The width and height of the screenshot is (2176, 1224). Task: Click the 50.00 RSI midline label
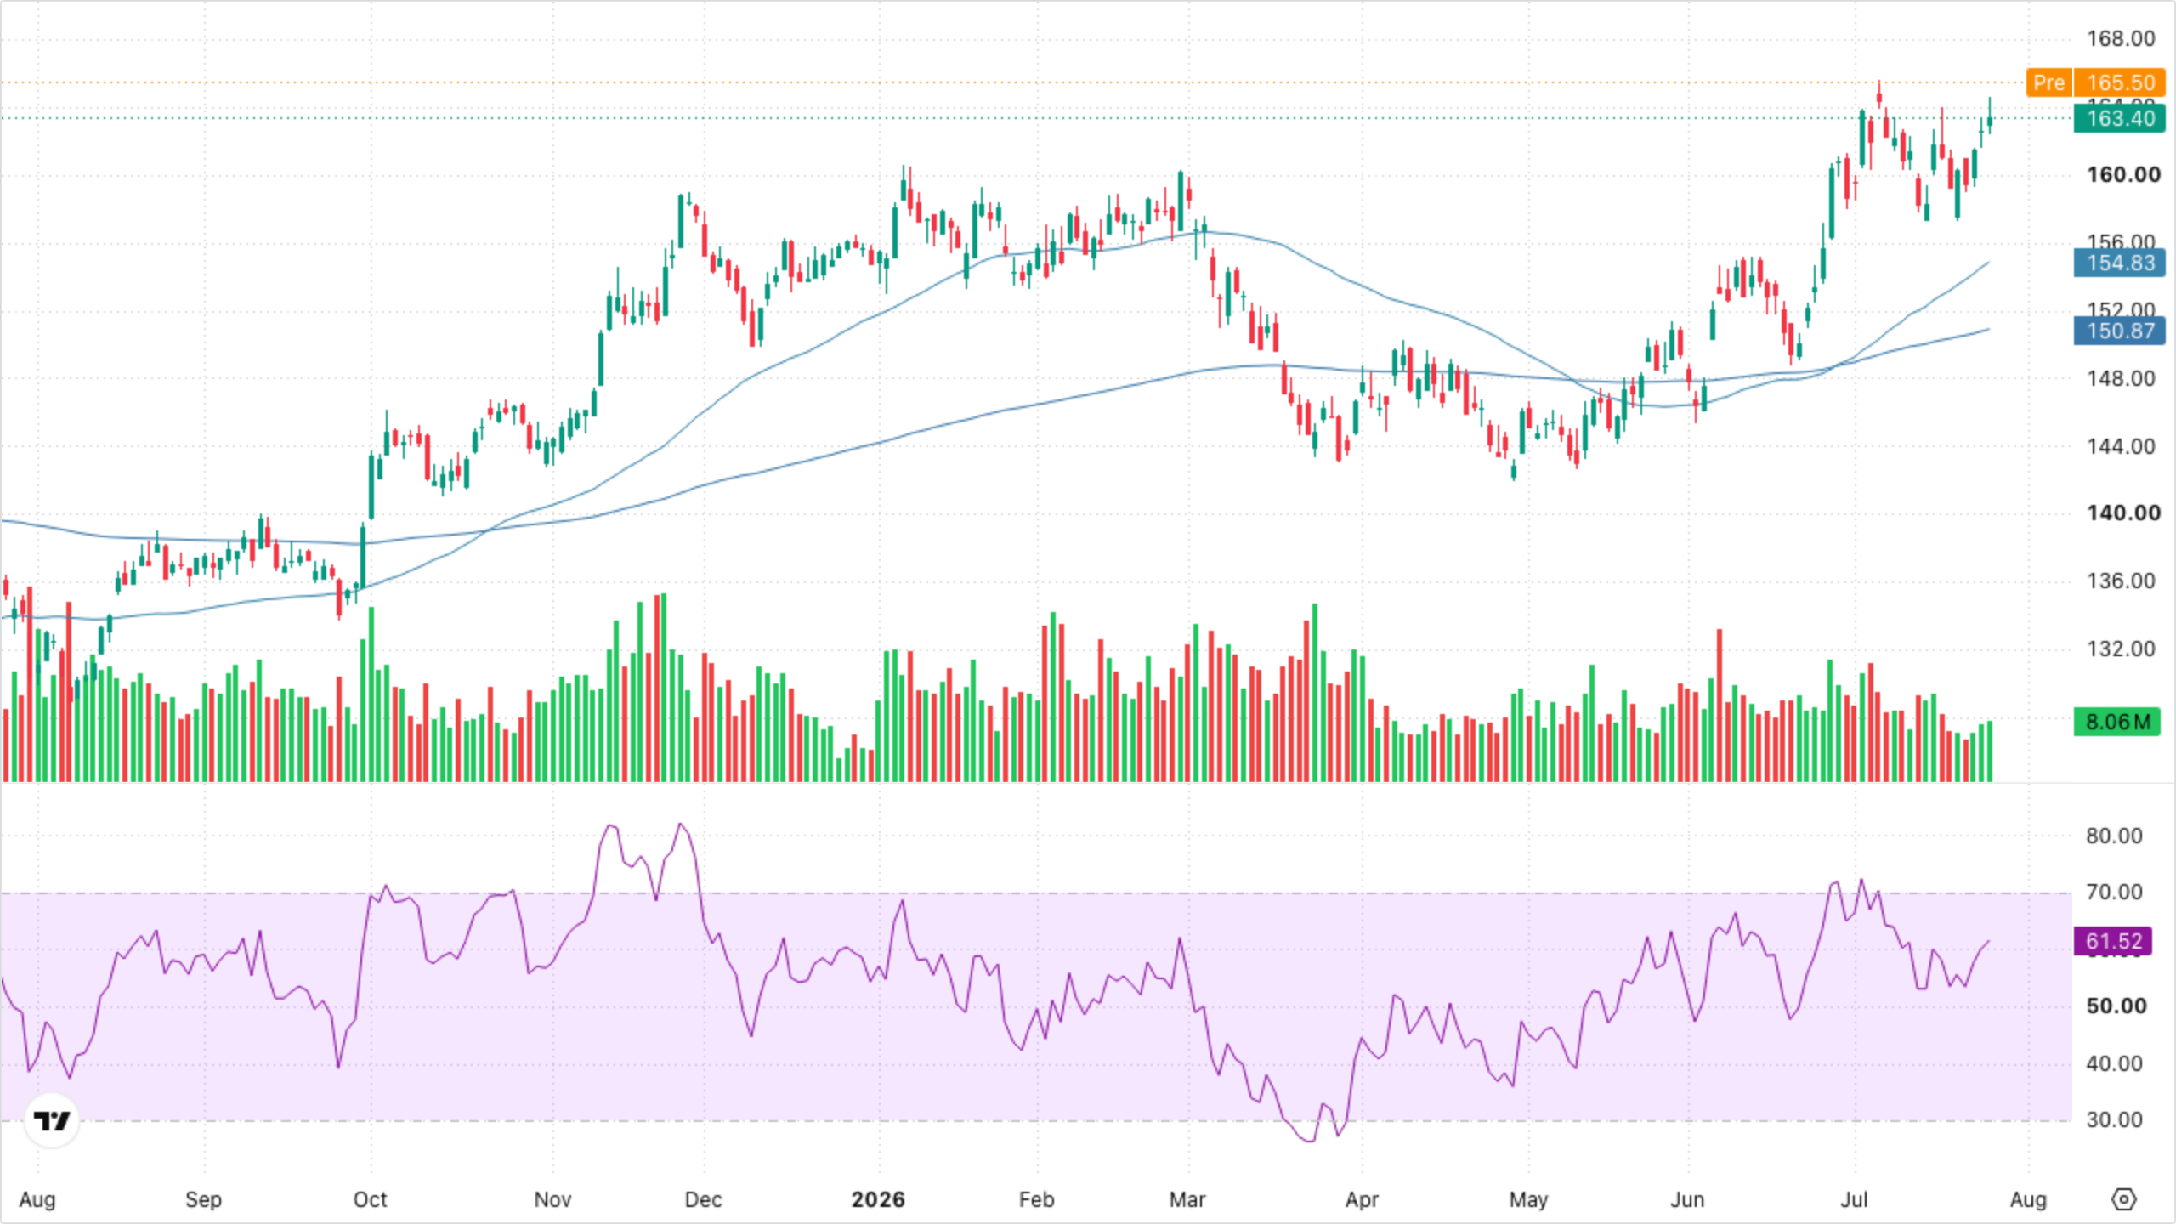[x=2116, y=1006]
